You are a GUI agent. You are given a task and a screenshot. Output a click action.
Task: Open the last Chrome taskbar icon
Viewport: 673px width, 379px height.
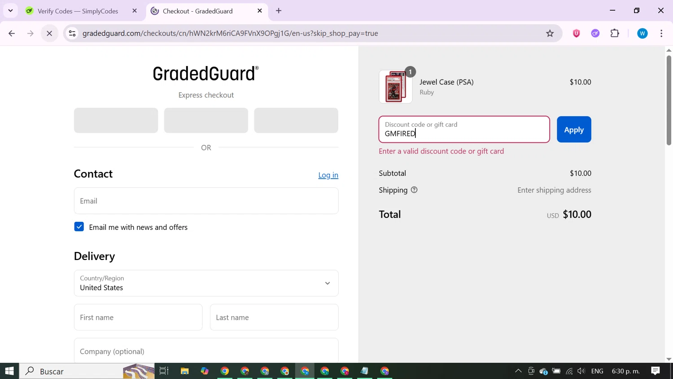(x=385, y=371)
